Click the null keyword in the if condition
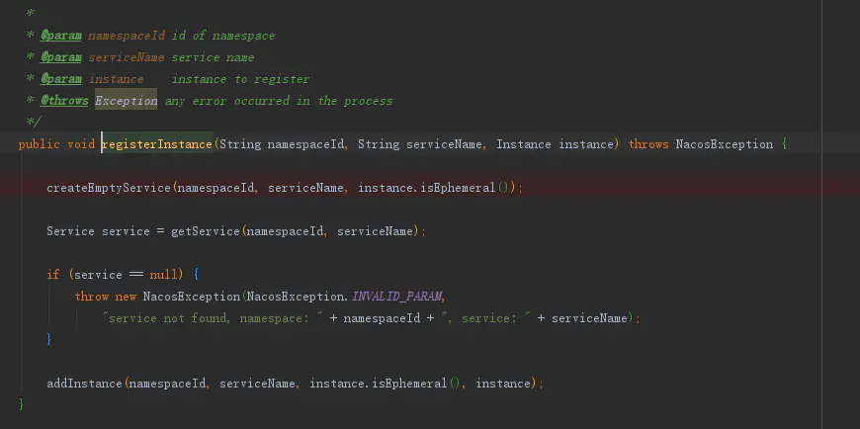This screenshot has height=429, width=860. coord(163,275)
